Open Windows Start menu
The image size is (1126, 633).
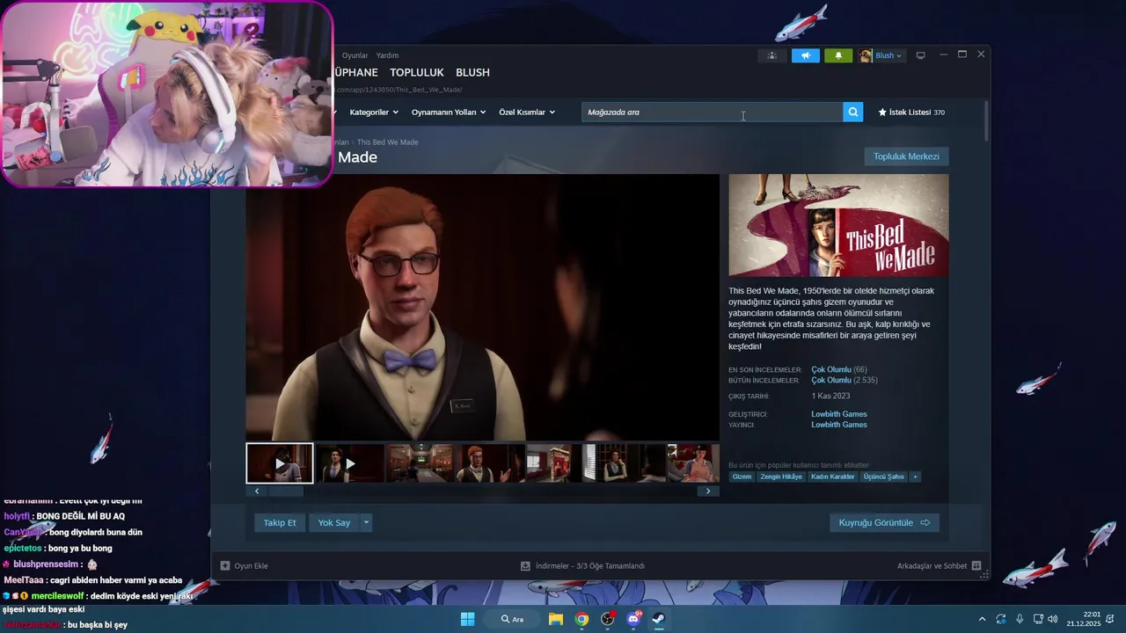(467, 619)
